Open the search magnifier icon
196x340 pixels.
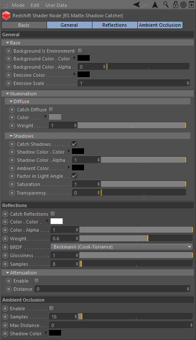point(166,5)
